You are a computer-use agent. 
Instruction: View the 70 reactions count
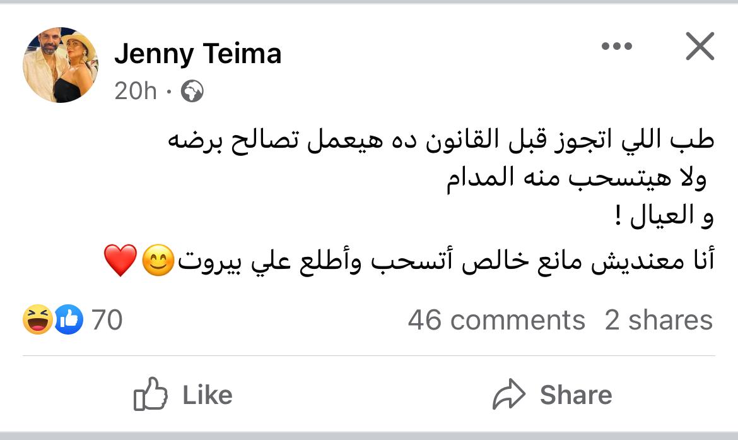(x=107, y=320)
